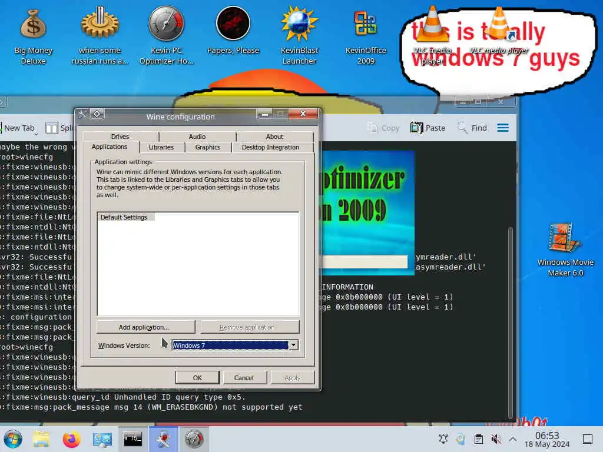Switch to the Drives tab
Image resolution: width=603 pixels, height=452 pixels.
tap(120, 137)
